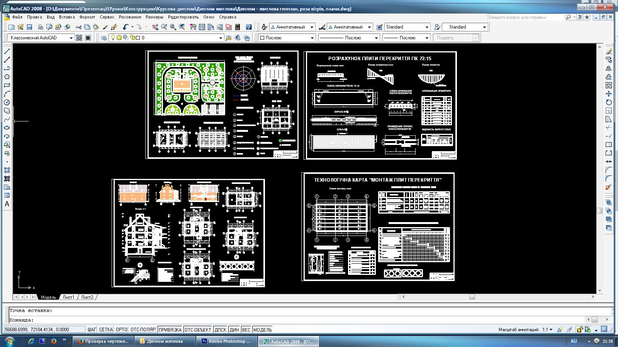Select the Erase tool in Modify toolbar
The width and height of the screenshot is (618, 347).
click(x=609, y=52)
